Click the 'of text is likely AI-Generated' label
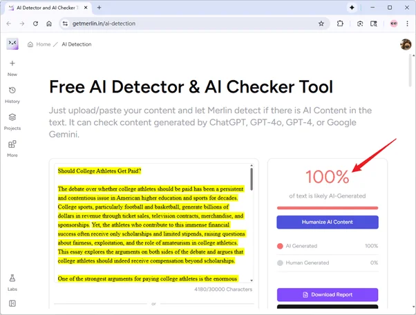416x315 pixels. pyautogui.click(x=328, y=196)
